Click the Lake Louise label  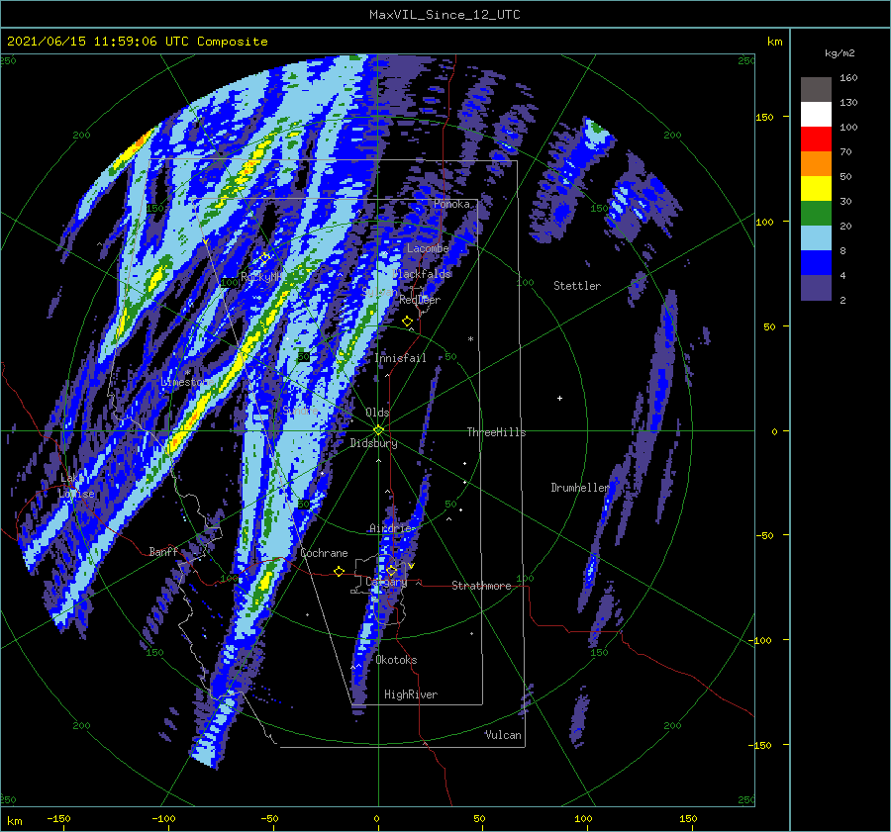click(76, 486)
